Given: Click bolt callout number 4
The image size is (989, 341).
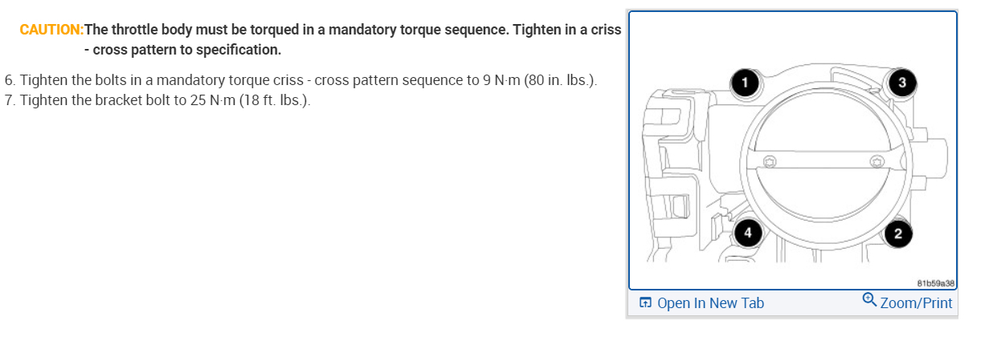Looking at the screenshot, I should click(747, 233).
